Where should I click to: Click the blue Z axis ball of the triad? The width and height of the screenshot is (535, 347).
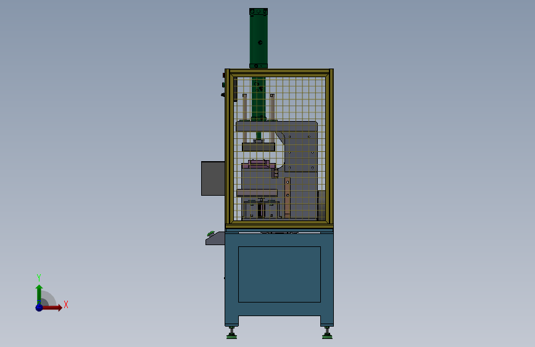(x=39, y=307)
